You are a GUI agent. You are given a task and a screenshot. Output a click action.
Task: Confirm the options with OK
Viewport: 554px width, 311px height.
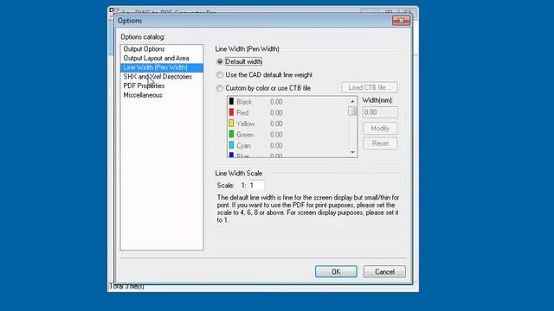(336, 271)
